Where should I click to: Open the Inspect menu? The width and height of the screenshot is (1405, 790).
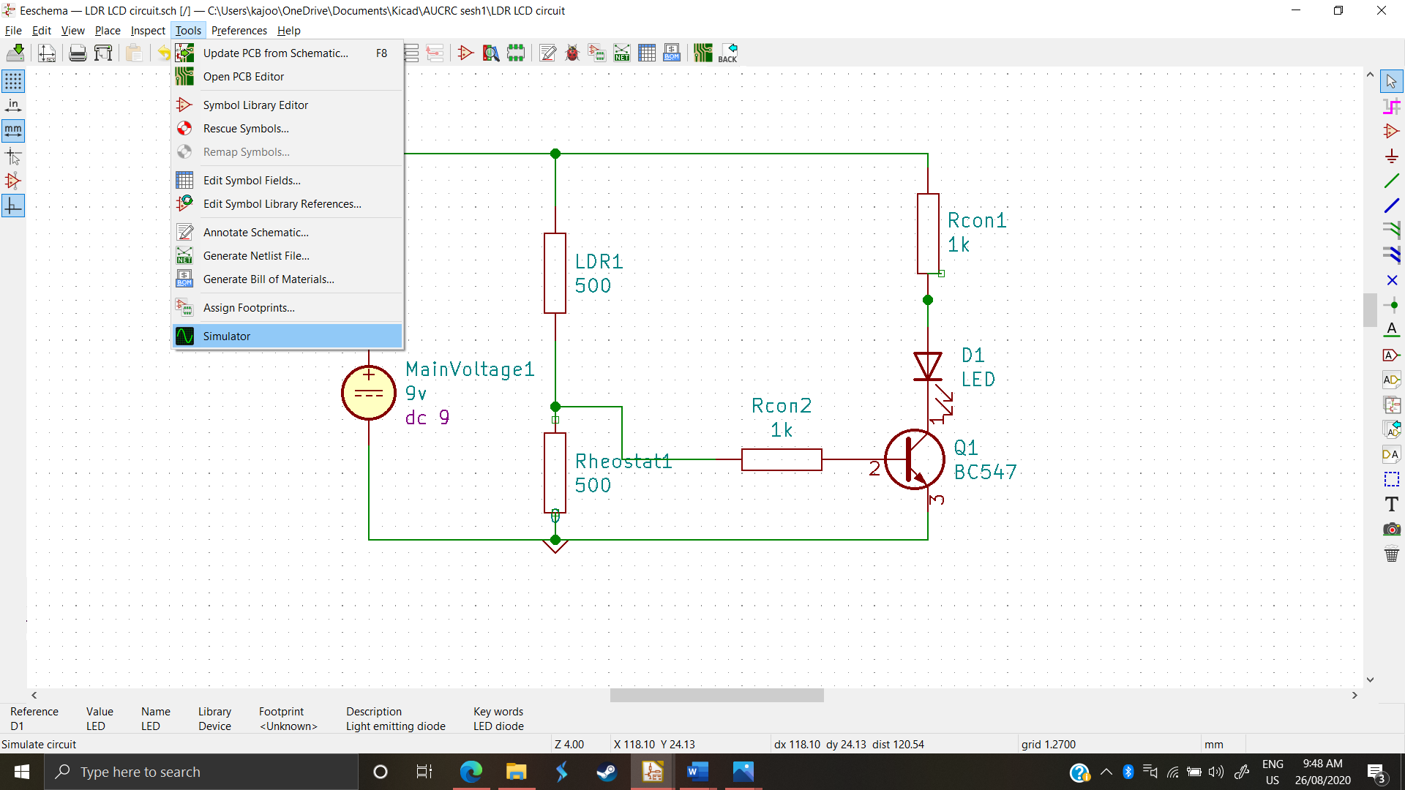pyautogui.click(x=148, y=31)
